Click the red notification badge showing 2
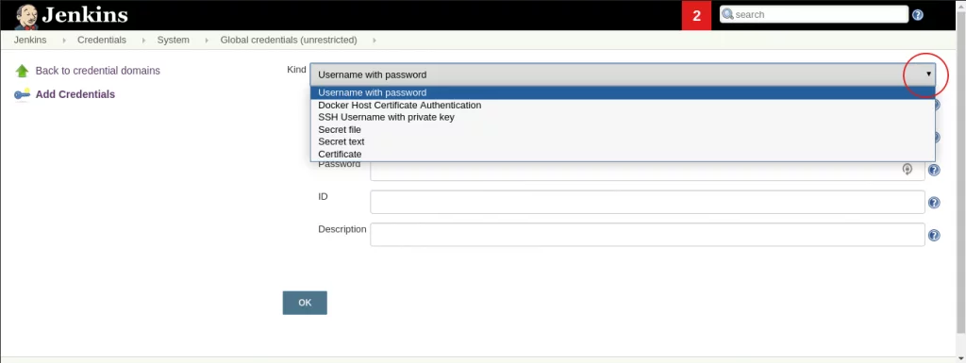This screenshot has height=363, width=966. point(697,15)
